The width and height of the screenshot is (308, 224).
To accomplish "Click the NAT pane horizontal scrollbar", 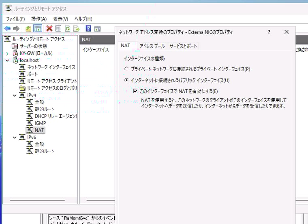I will click(101, 200).
